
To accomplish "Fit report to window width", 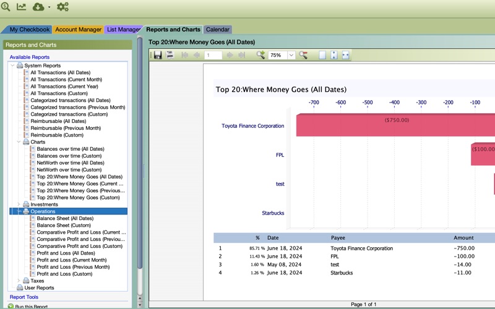I will click(346, 55).
